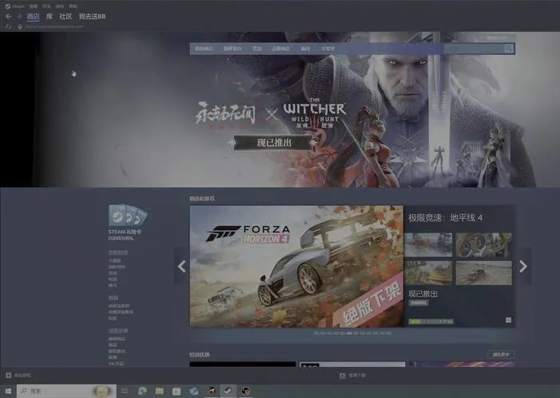The height and width of the screenshot is (398, 560).
Task: Preview the dirt track car screenshot thumbnail
Action: 483,273
